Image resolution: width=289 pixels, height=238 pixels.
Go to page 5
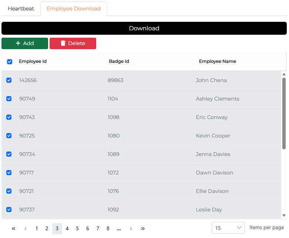coord(77,229)
